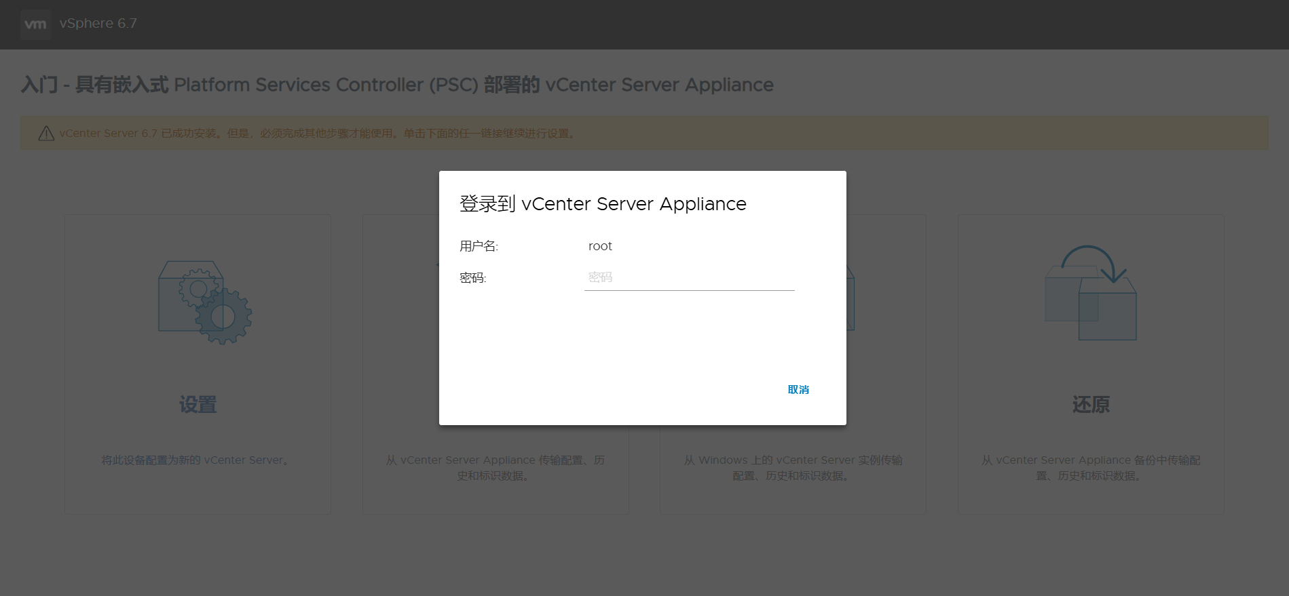Click the 用户名 label
Screen dimensions: 1289x596
(479, 246)
